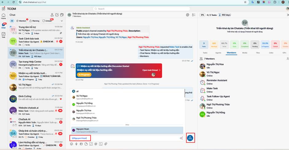Bookmark this page with the star icon
This screenshot has width=289, height=150.
(x=245, y=2)
